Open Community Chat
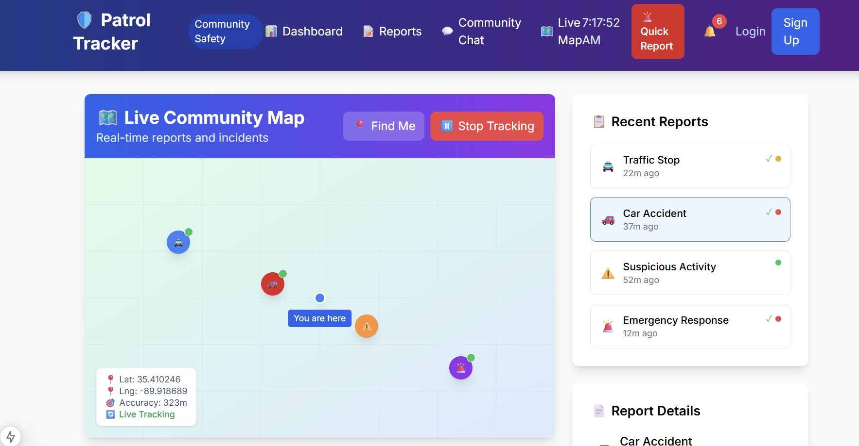Viewport: 859px width, 446px height. [481, 32]
